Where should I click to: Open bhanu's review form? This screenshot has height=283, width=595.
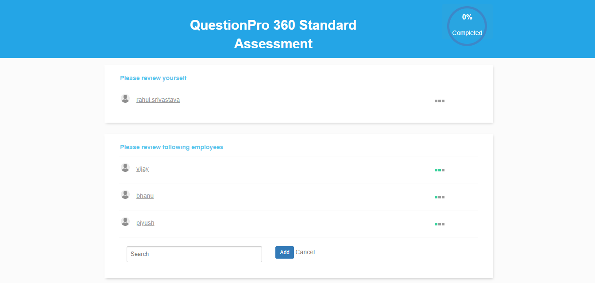(145, 195)
